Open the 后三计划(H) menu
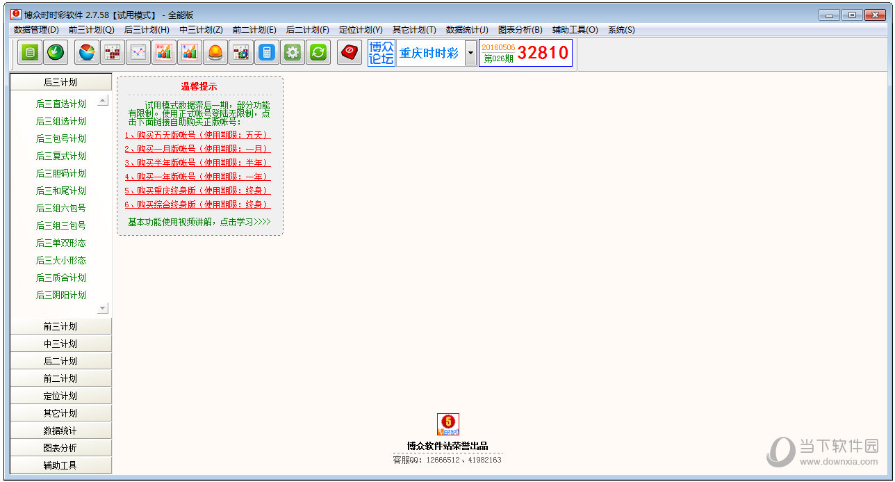 (x=147, y=30)
